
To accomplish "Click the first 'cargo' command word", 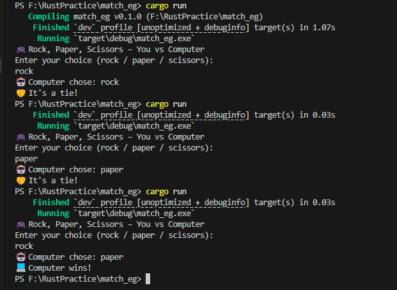I will click(157, 6).
